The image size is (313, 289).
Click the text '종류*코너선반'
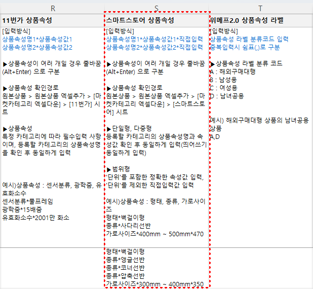(x=125, y=268)
